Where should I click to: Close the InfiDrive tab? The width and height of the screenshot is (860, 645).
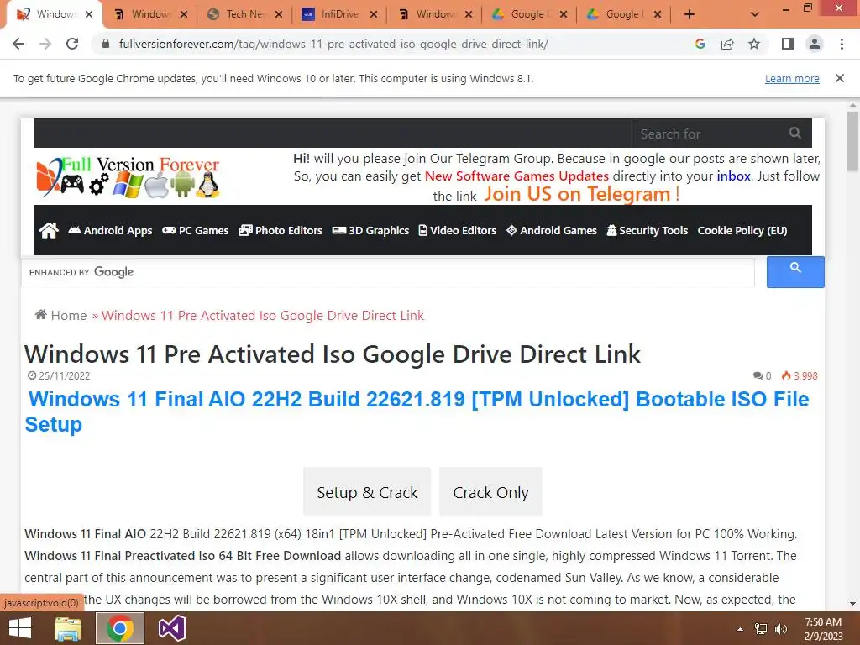374,14
